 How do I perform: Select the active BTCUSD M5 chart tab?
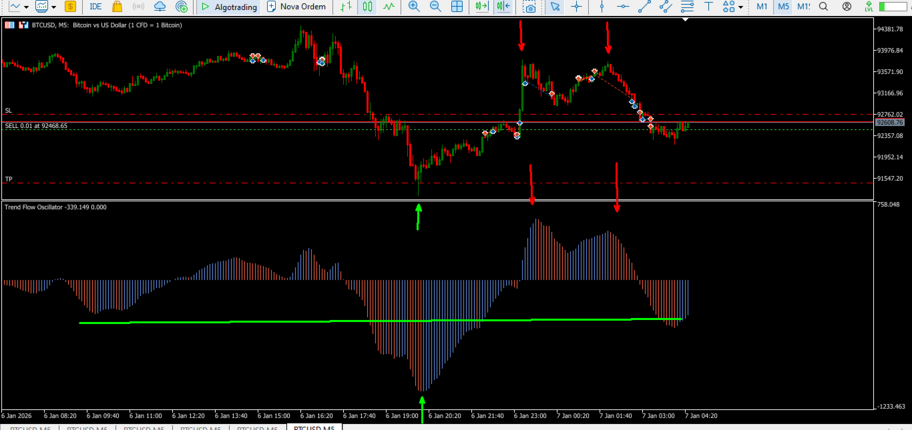314,427
